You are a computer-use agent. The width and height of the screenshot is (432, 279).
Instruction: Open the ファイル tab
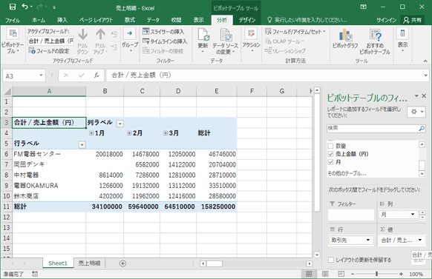pos(13,20)
